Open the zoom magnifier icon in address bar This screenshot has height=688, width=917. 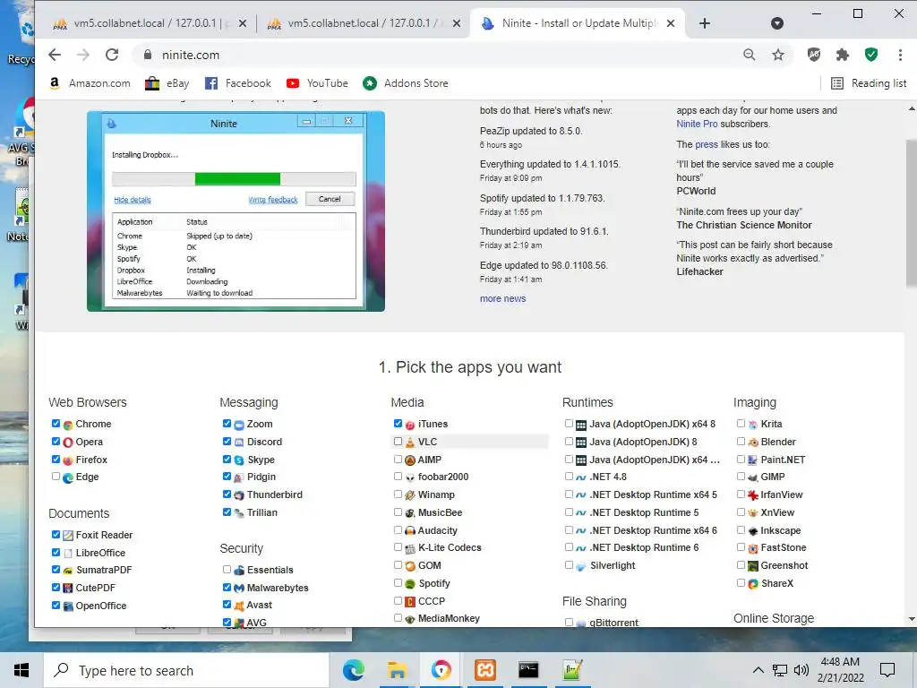pyautogui.click(x=749, y=55)
